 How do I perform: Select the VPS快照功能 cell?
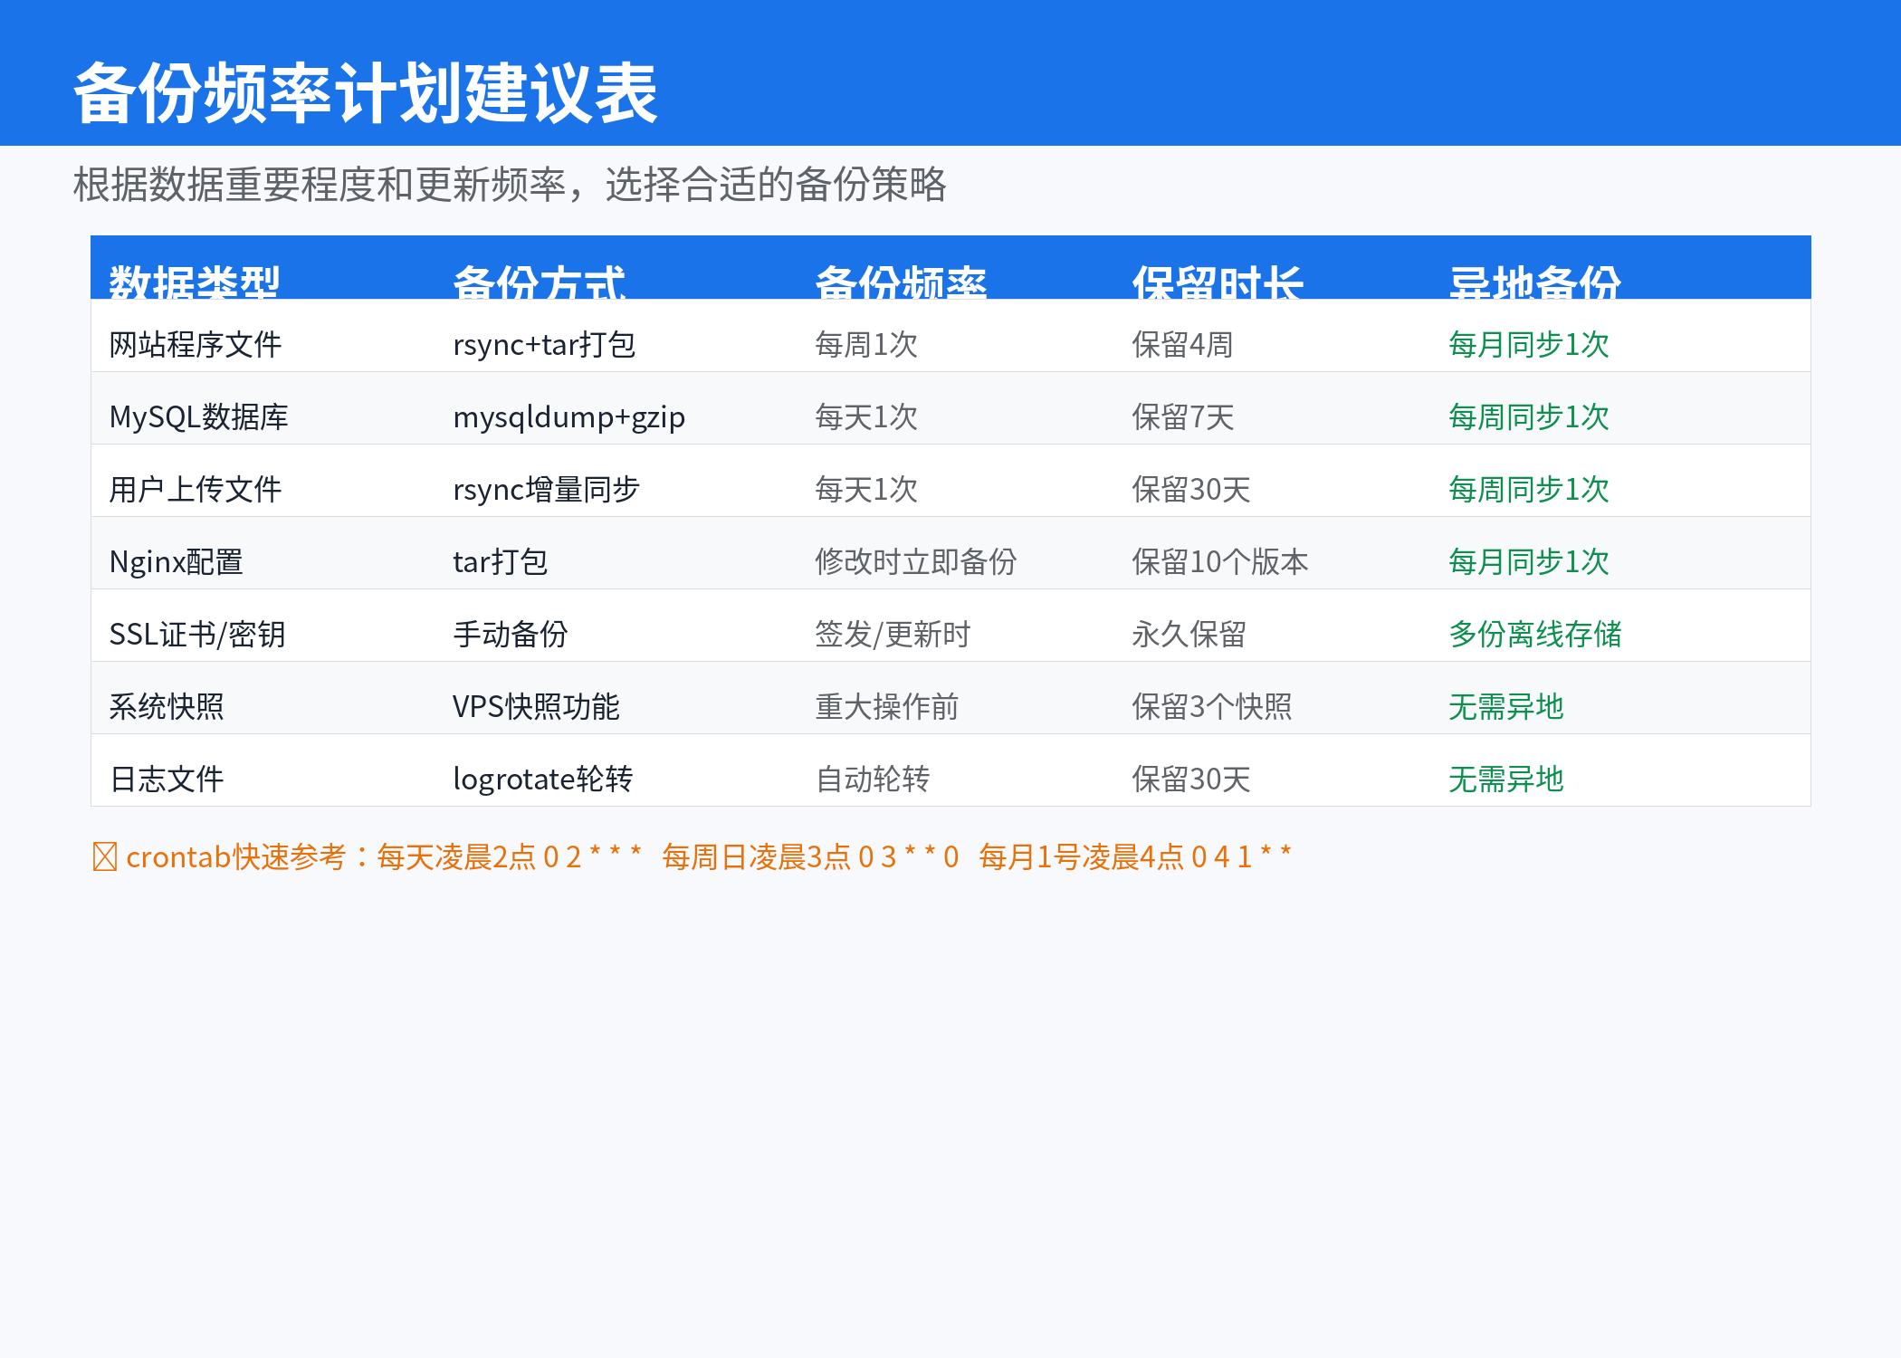point(536,706)
